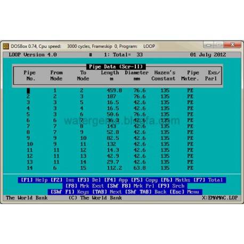This screenshot has height=244, width=244.
Task: Click the Pipe Data (Scr-II) title
Action: click(116, 67)
